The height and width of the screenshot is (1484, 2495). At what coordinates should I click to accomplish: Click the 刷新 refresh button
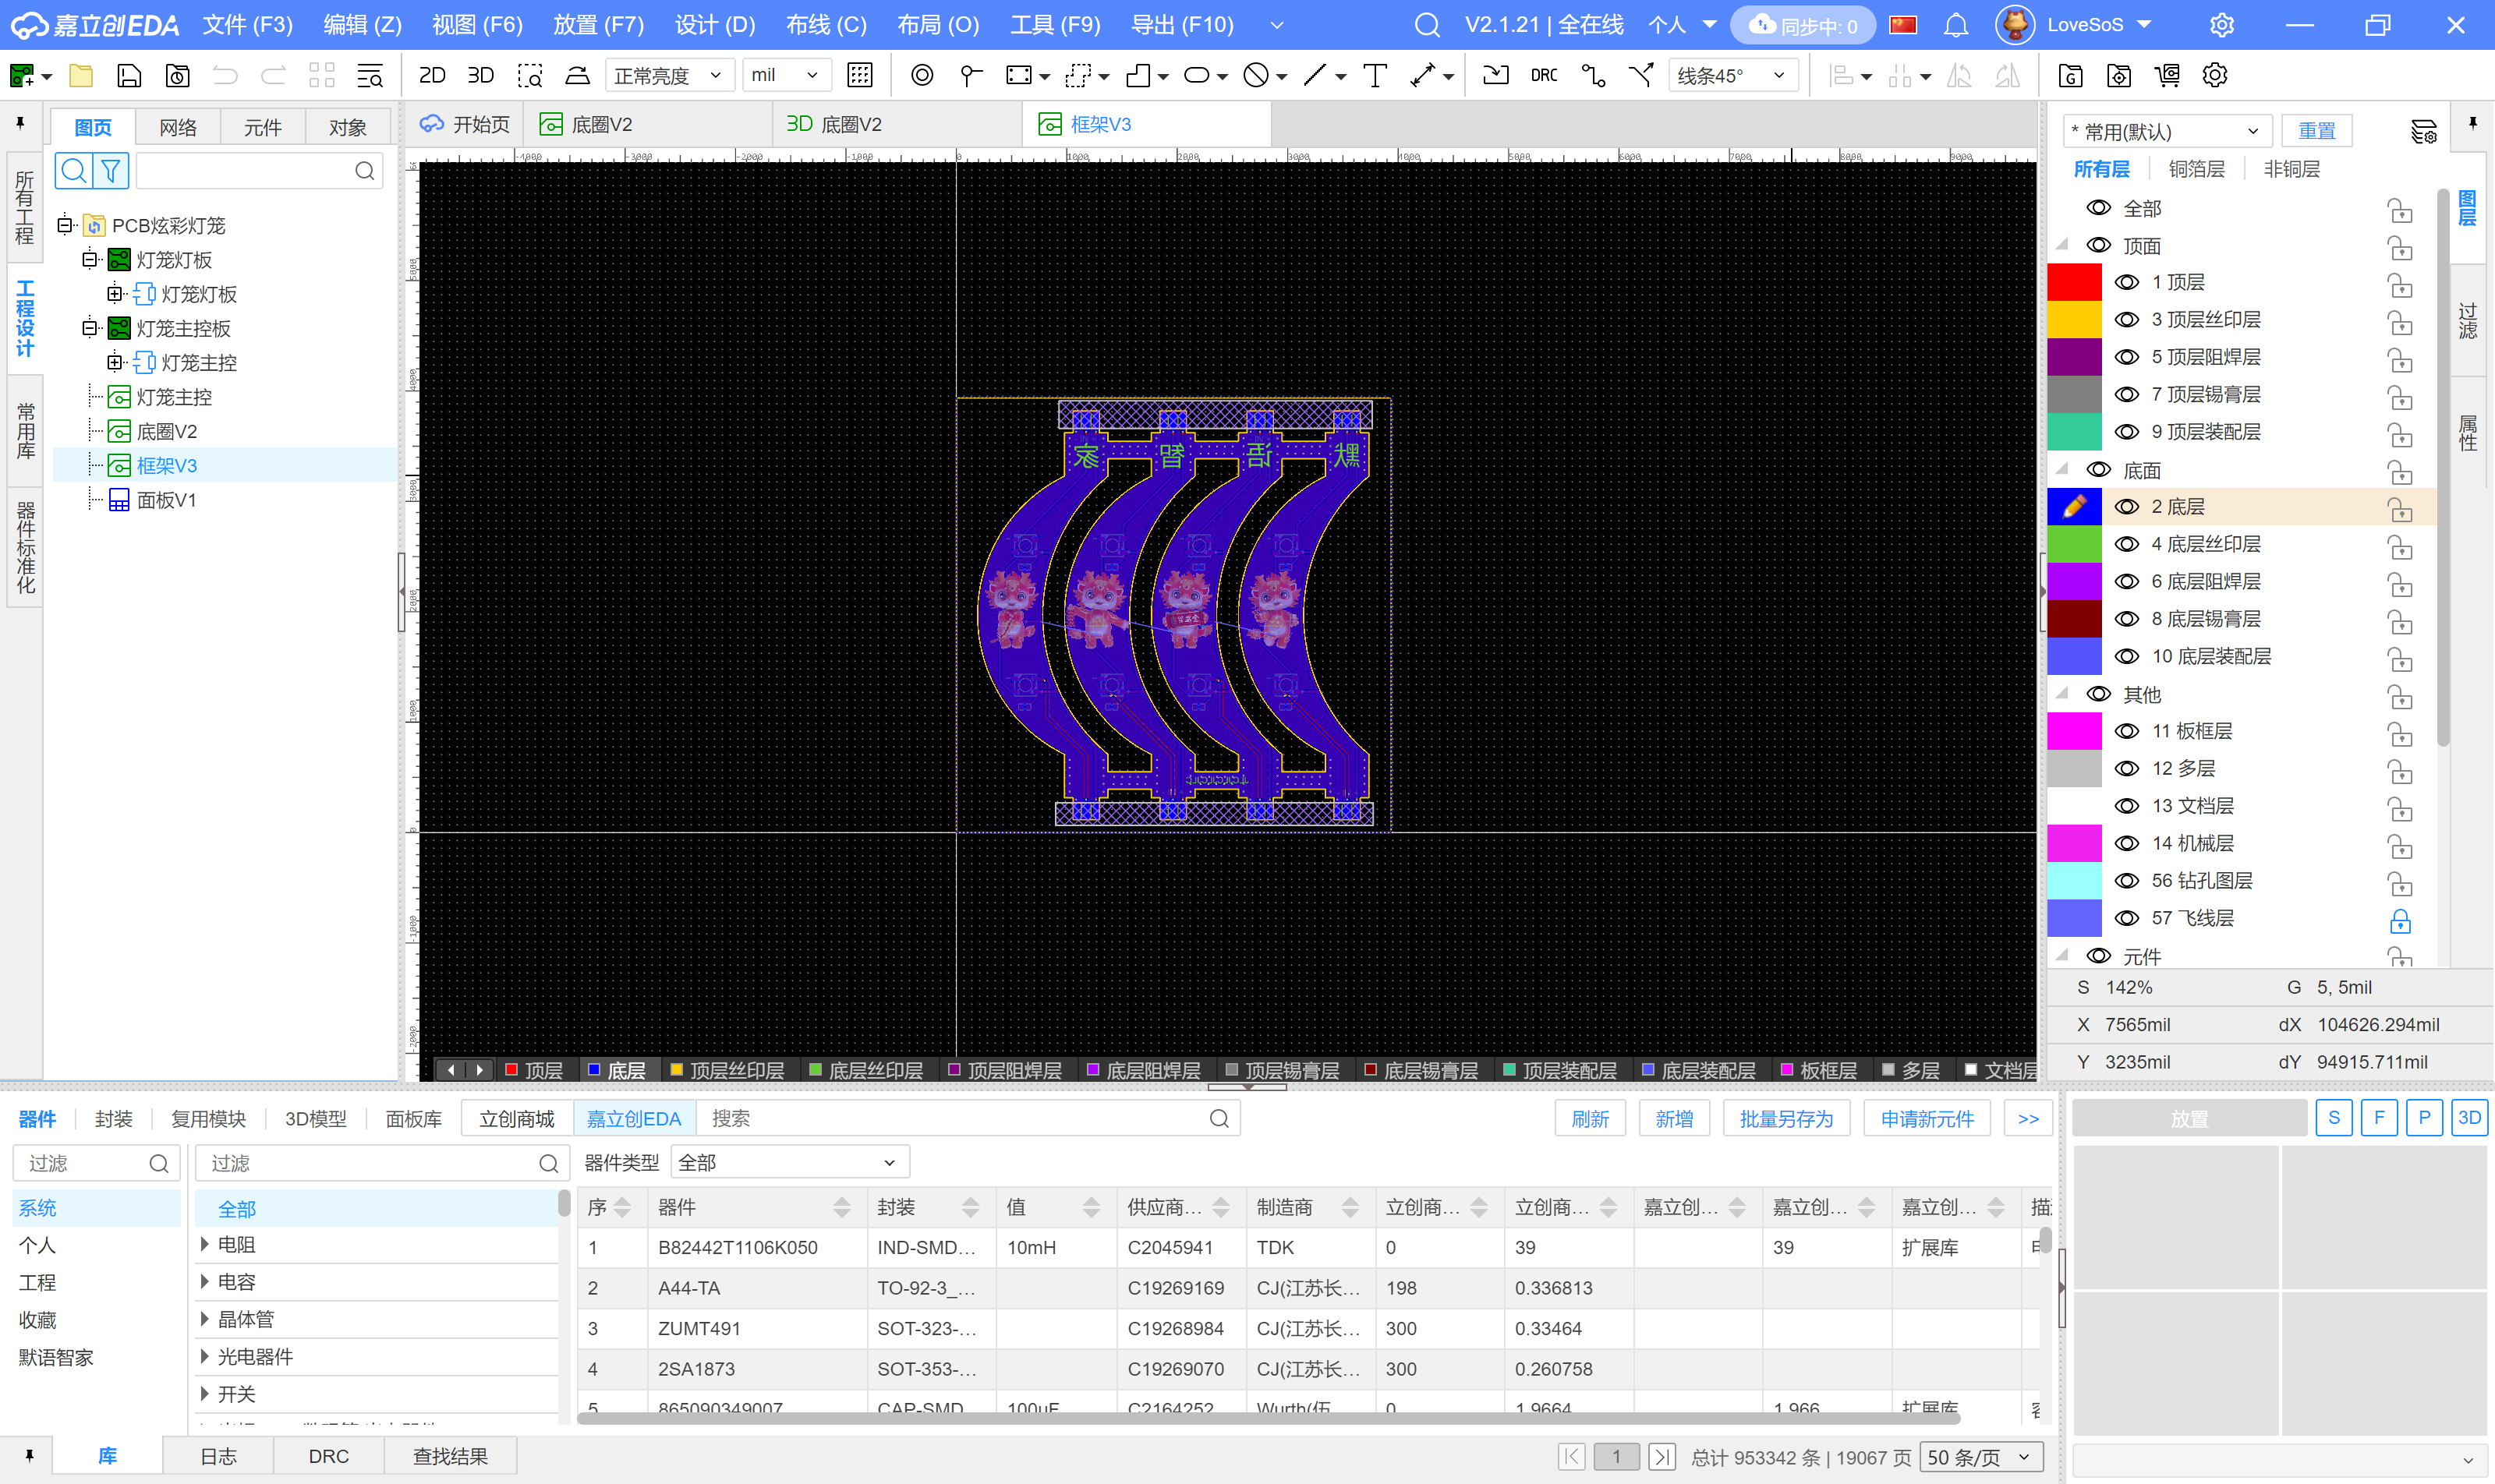point(1589,1118)
